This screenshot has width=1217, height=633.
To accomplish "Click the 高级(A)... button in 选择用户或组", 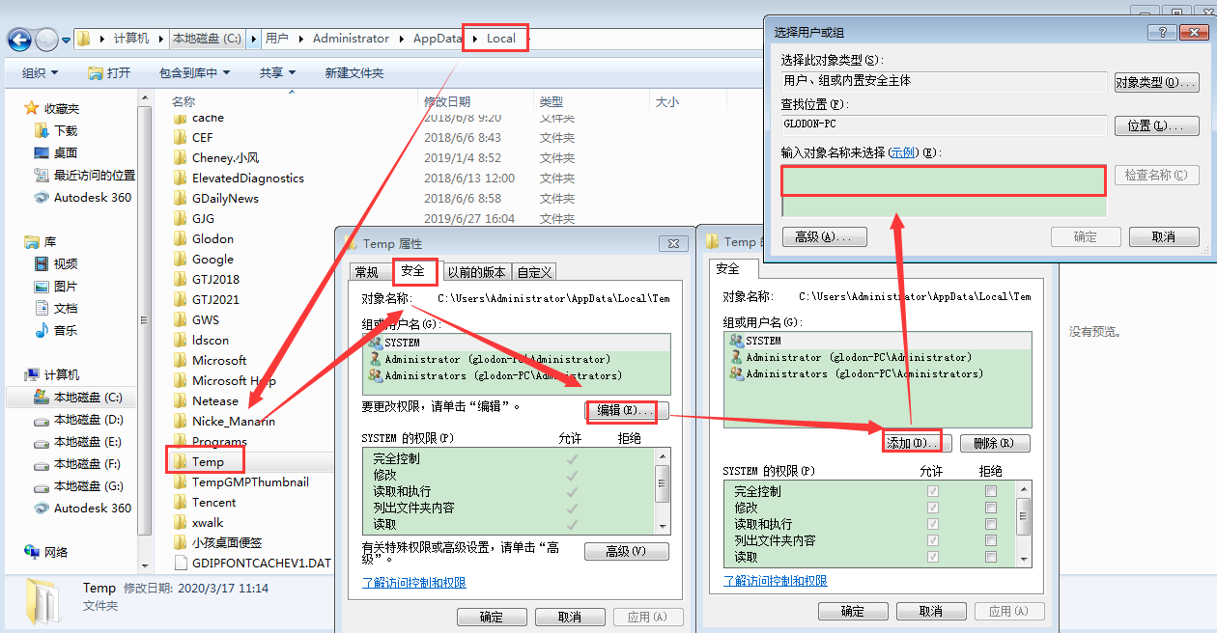I will coord(824,237).
